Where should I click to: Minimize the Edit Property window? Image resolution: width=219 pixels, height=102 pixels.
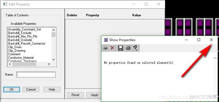click(134, 4)
